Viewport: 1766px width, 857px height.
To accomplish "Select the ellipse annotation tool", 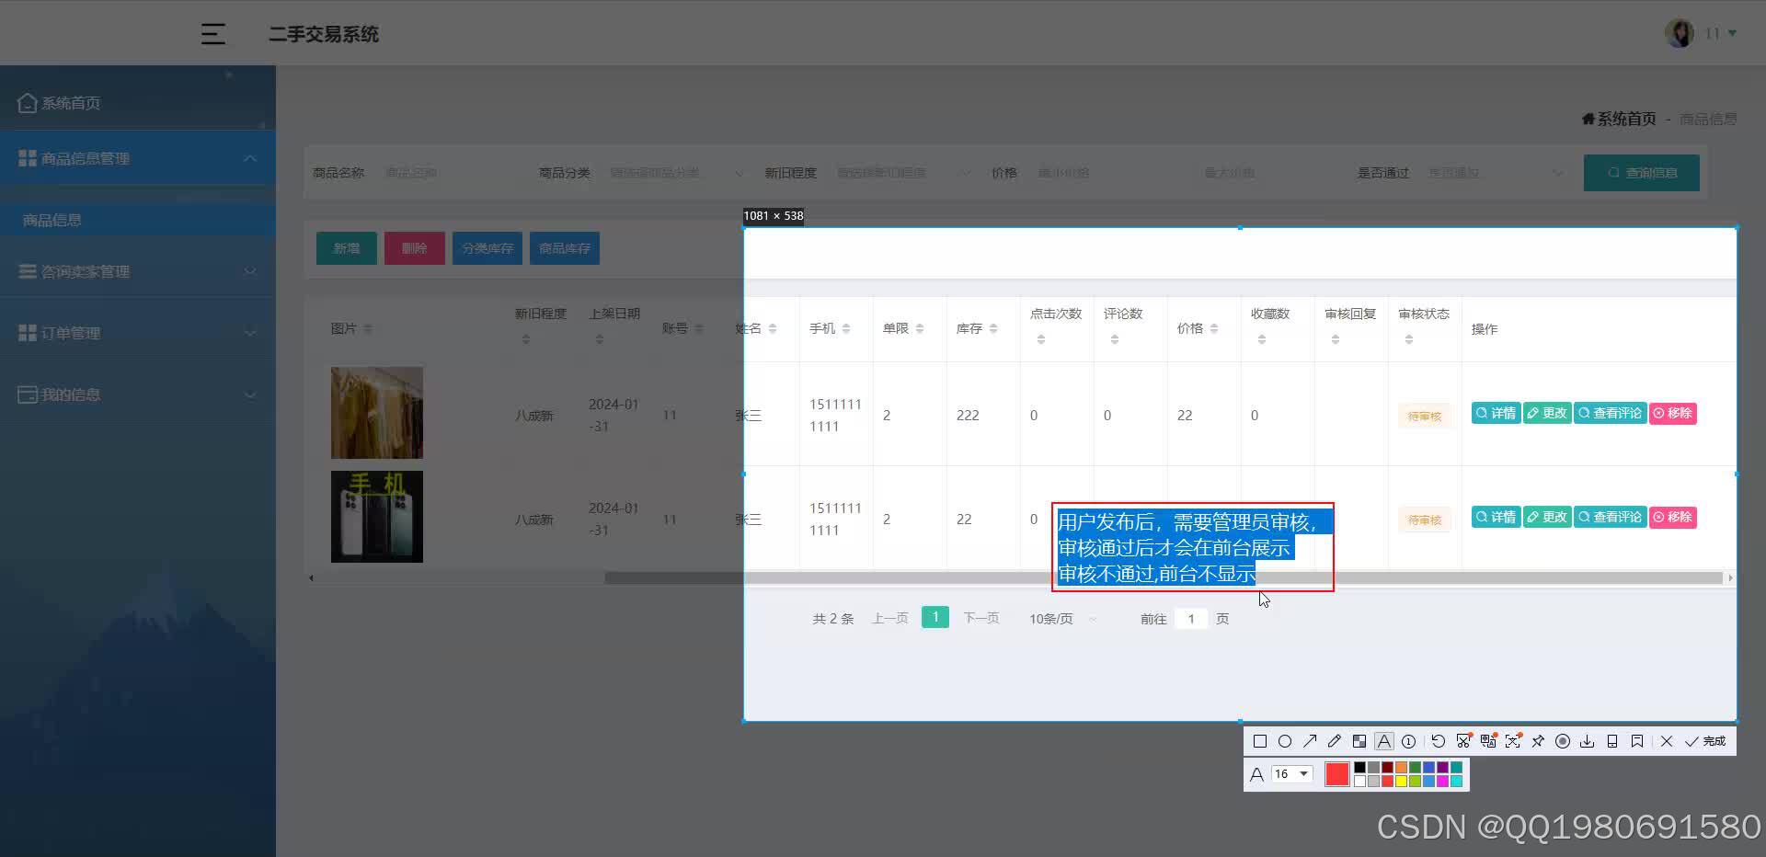I will (x=1285, y=741).
